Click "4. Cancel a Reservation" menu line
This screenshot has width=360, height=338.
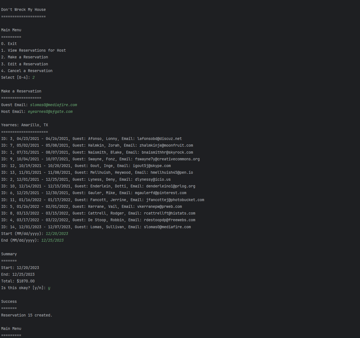tap(27, 71)
